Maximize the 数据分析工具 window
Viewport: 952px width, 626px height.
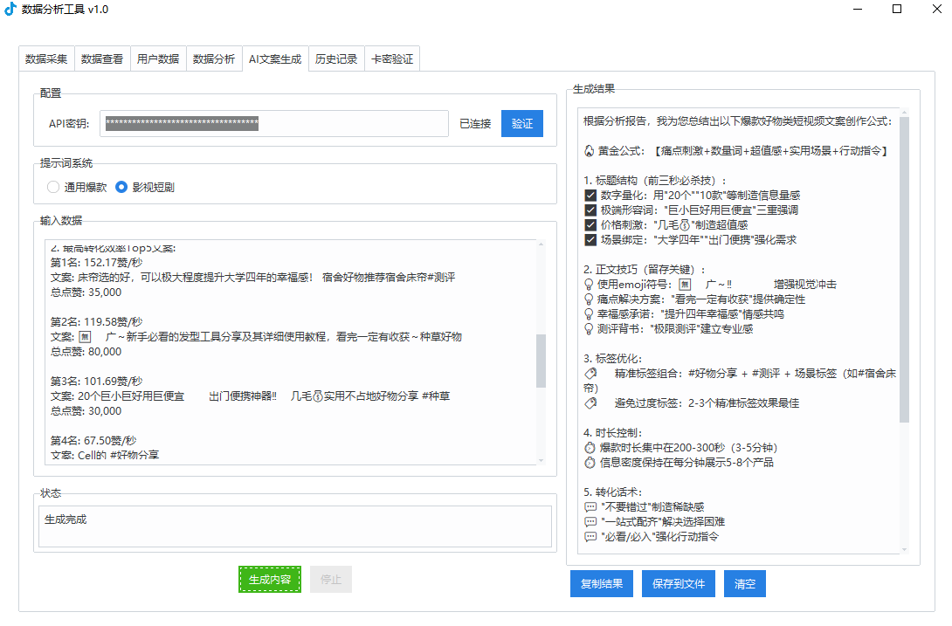(x=896, y=10)
